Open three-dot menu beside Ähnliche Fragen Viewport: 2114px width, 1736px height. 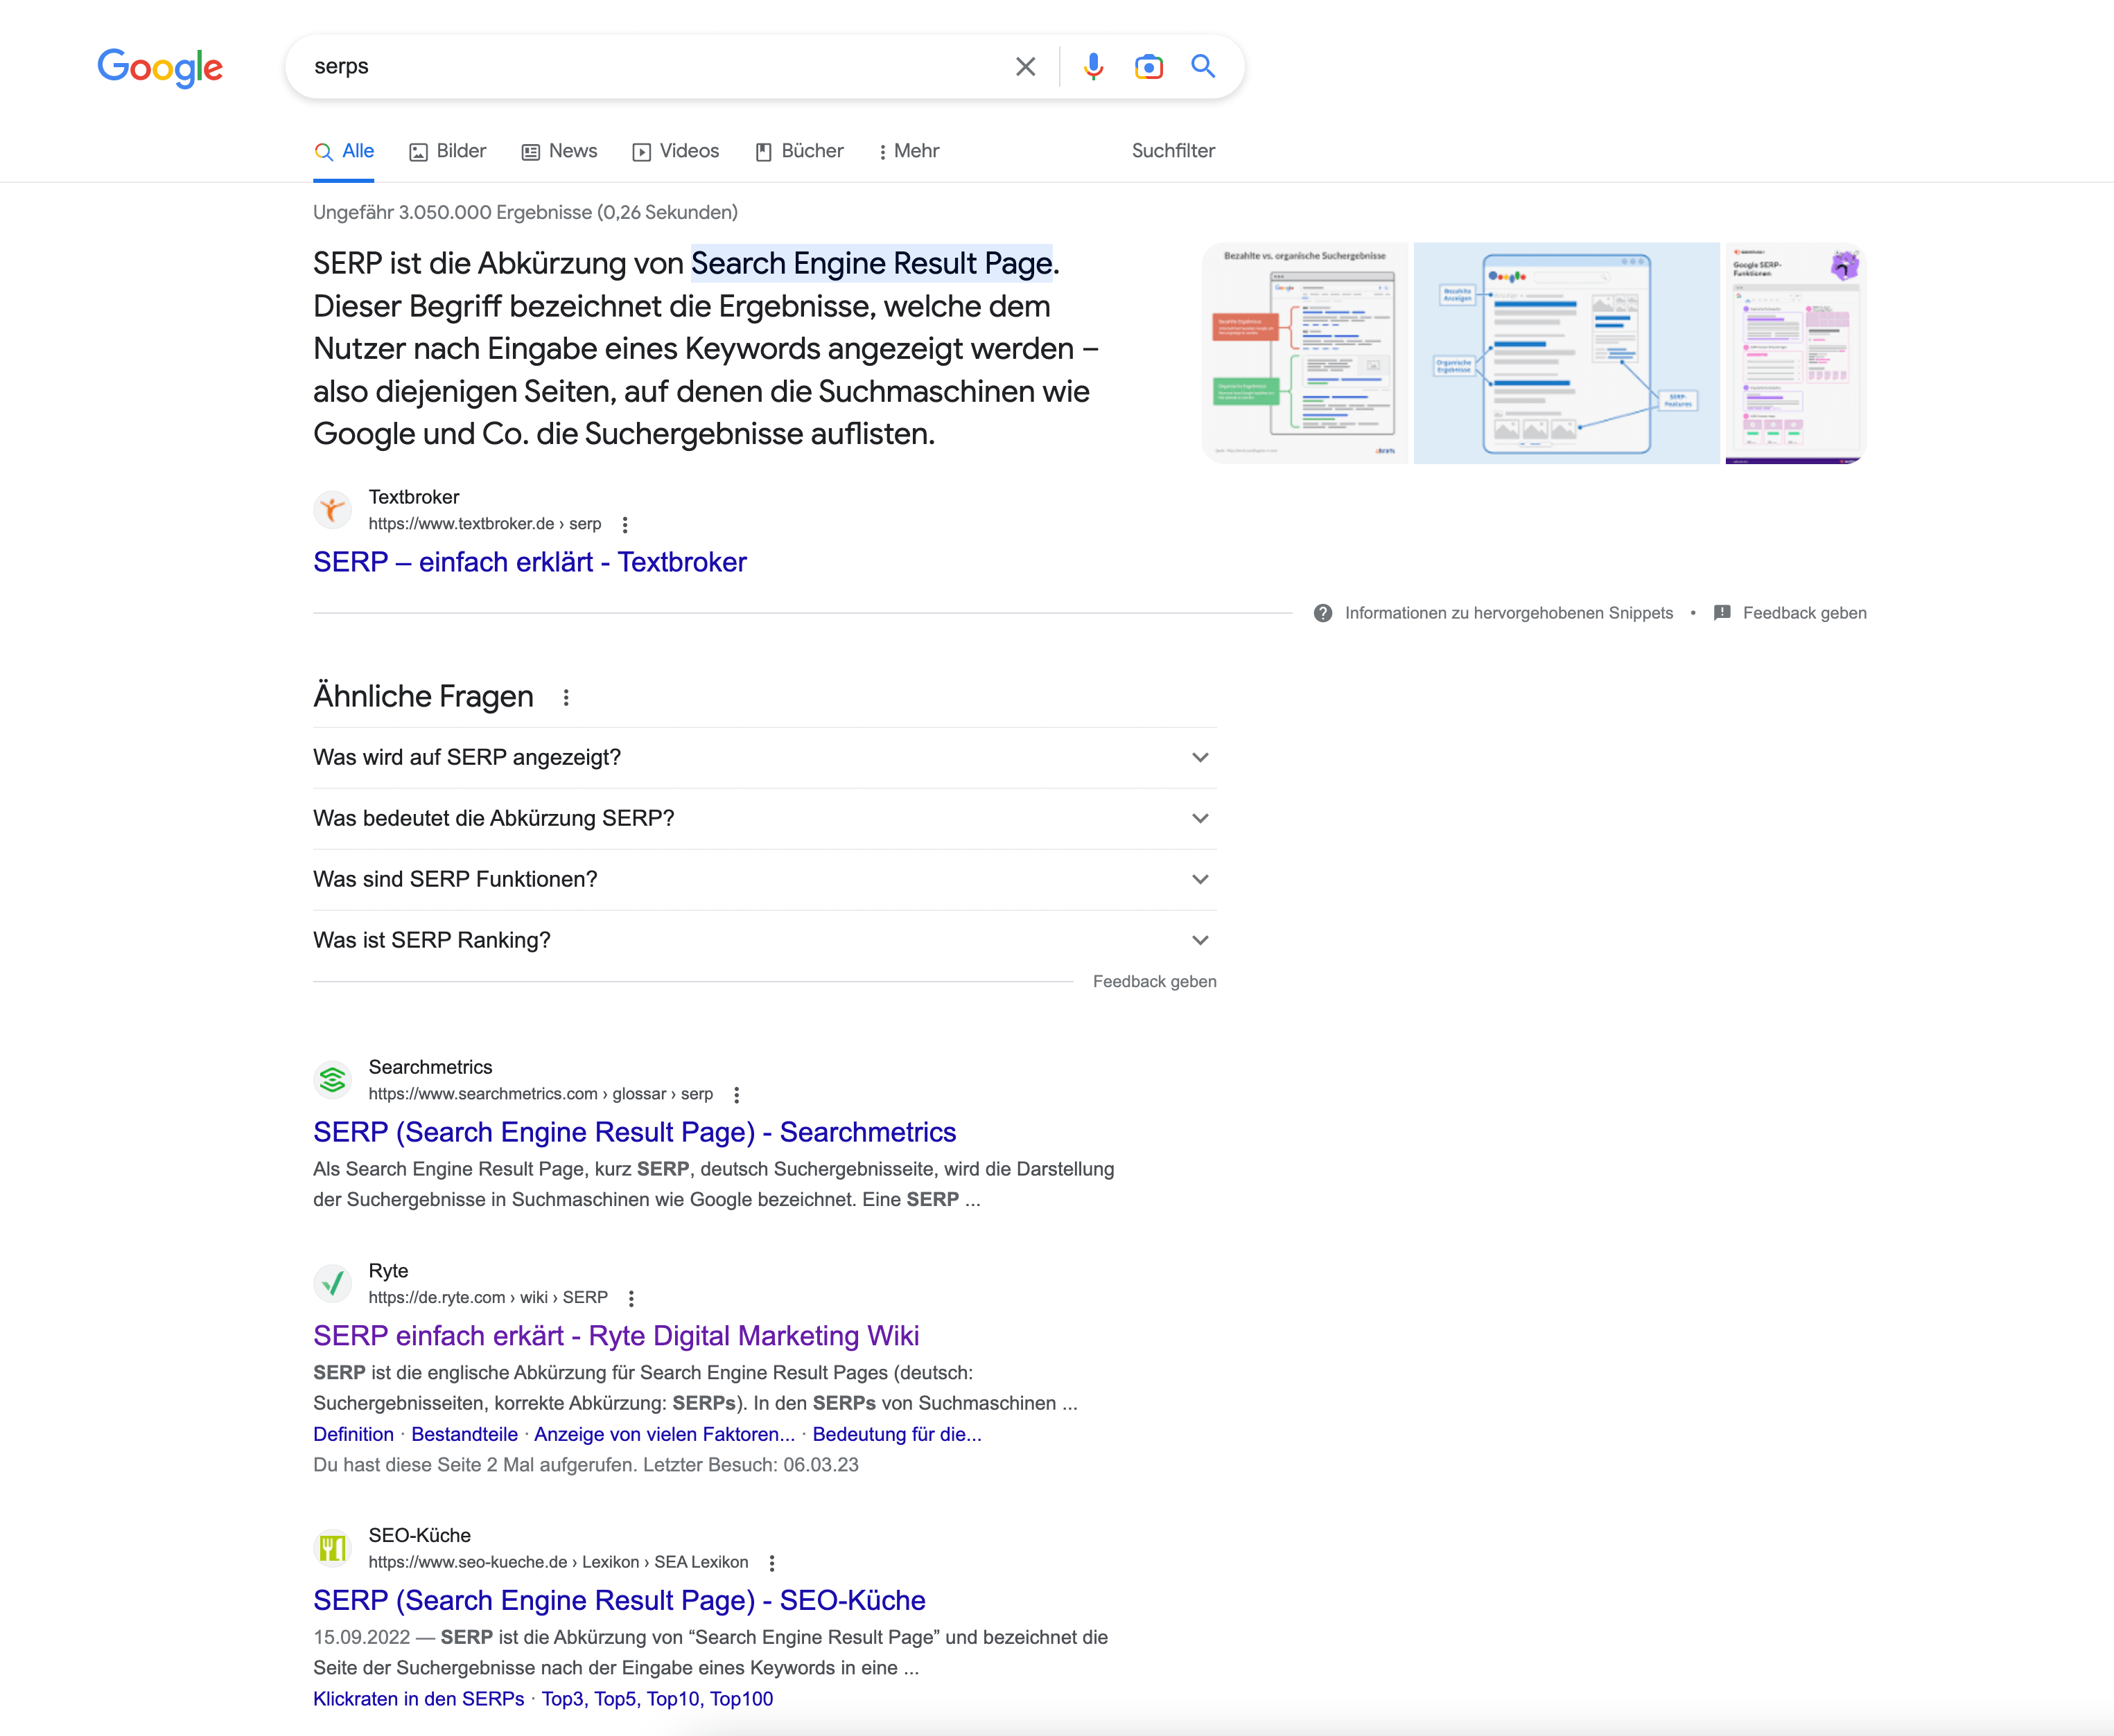click(566, 698)
